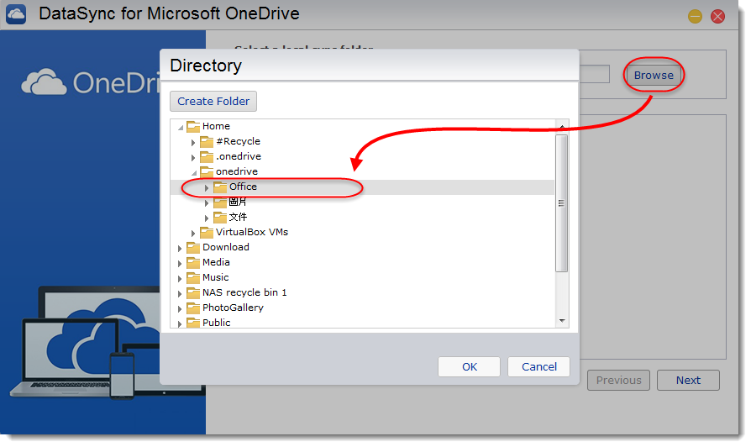Select the 圖片 folder label
751x447 pixels.
tap(238, 202)
